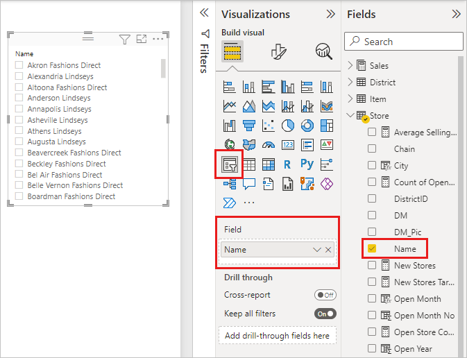Expand the Item table
467x358 pixels.
(350, 99)
